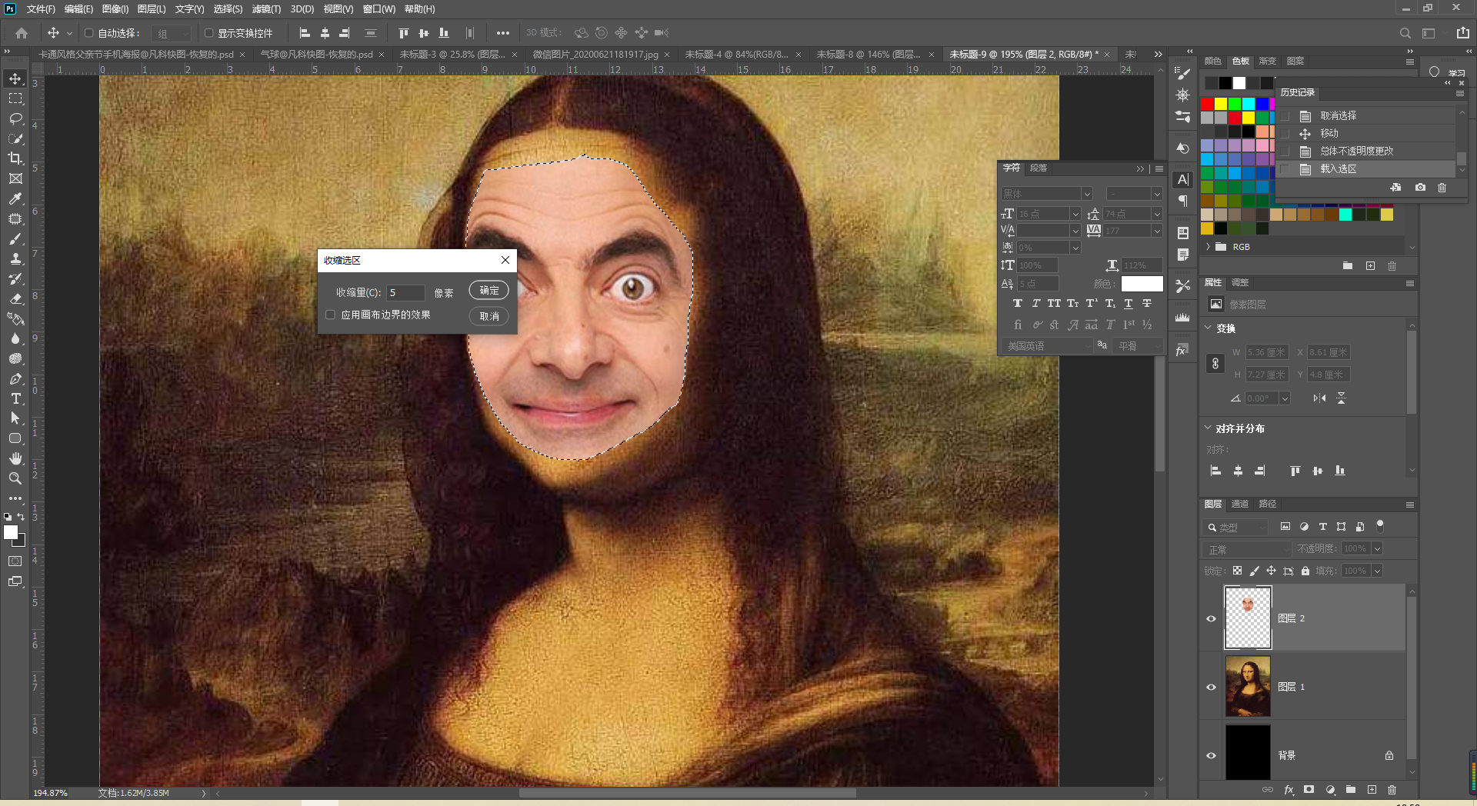This screenshot has height=806, width=1477.
Task: Enable the 显示变换控件 checkbox
Action: [208, 33]
